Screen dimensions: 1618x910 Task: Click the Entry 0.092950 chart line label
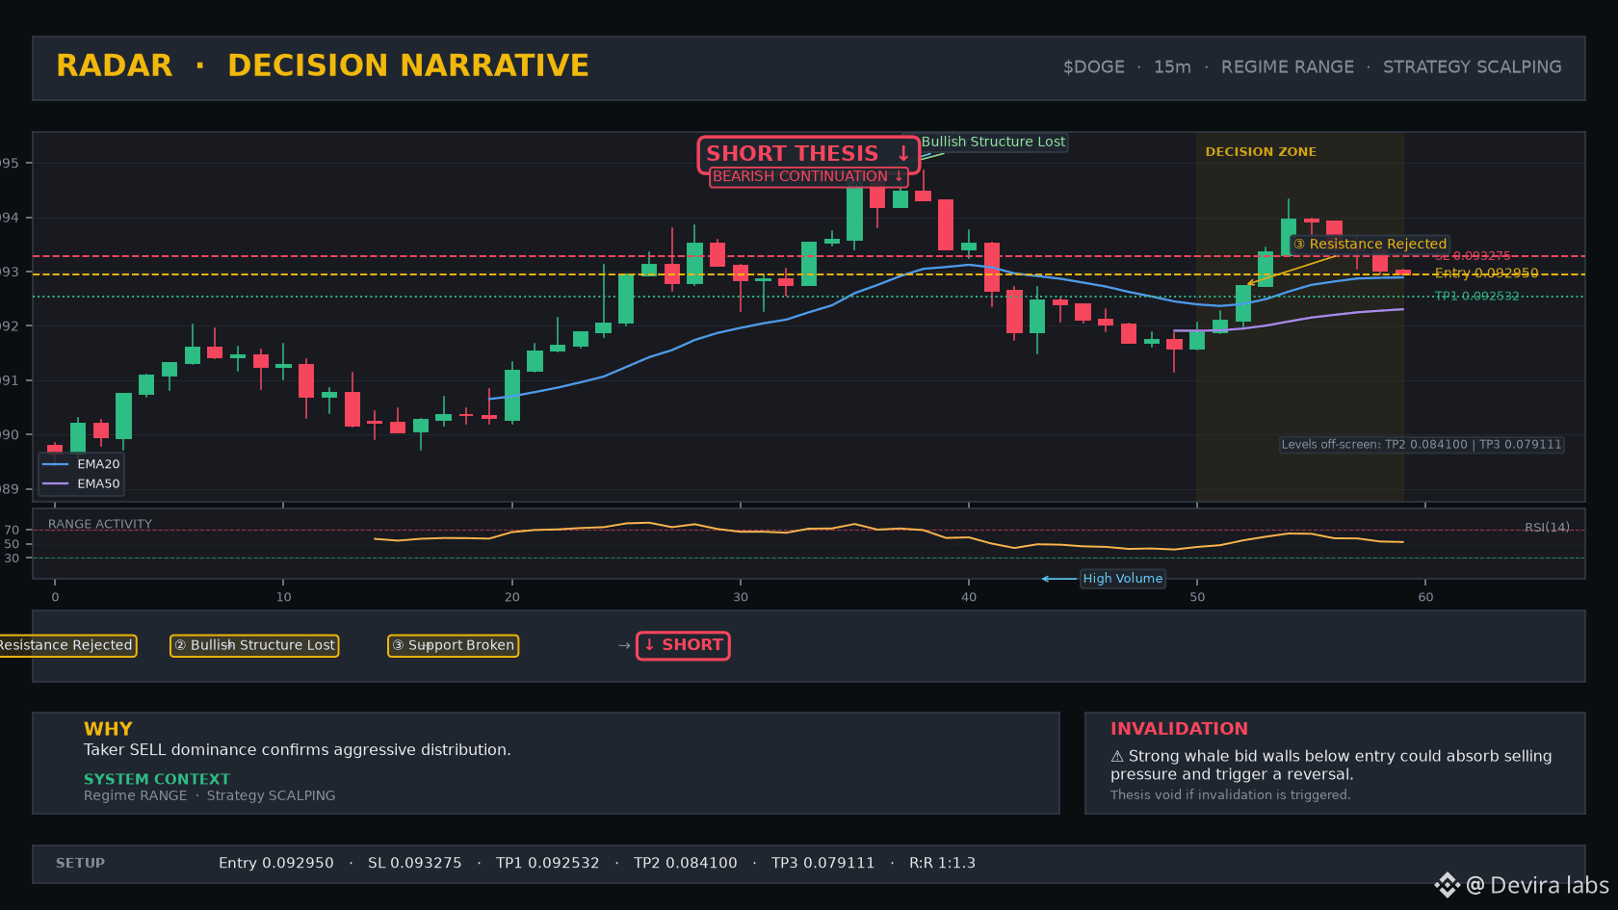1486,273
